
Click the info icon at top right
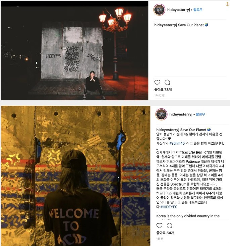coord(228,4)
